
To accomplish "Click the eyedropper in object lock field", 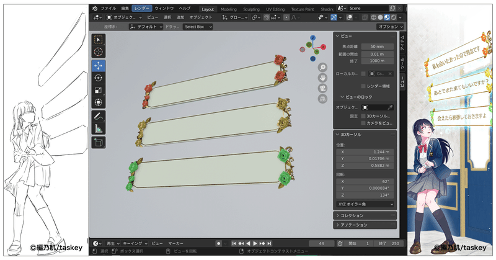I will point(391,108).
